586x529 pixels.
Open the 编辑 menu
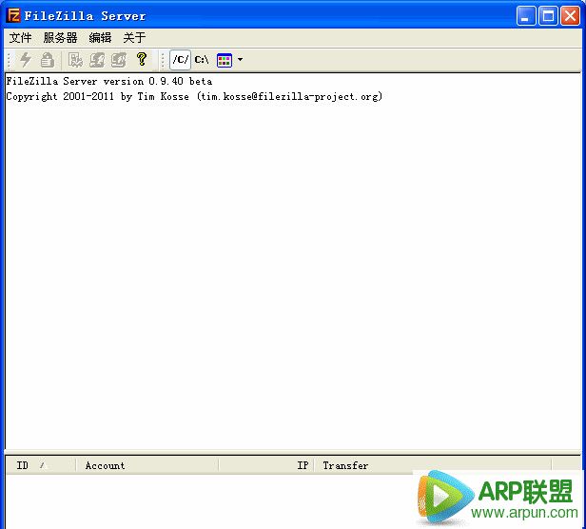click(x=100, y=38)
